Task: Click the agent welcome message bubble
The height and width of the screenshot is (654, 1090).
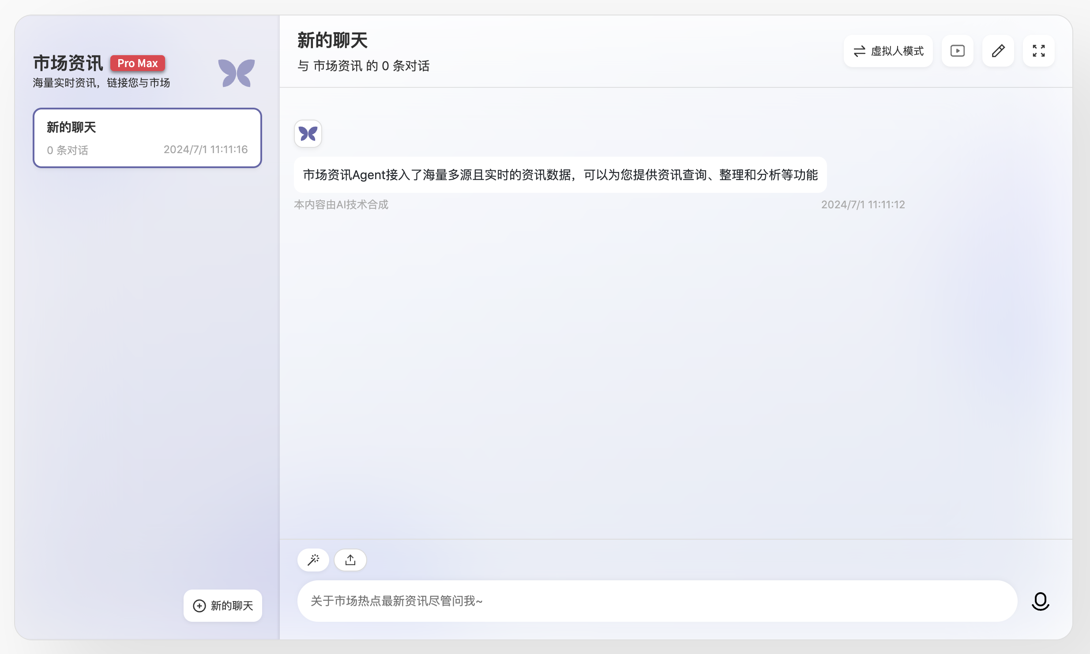Action: click(560, 175)
